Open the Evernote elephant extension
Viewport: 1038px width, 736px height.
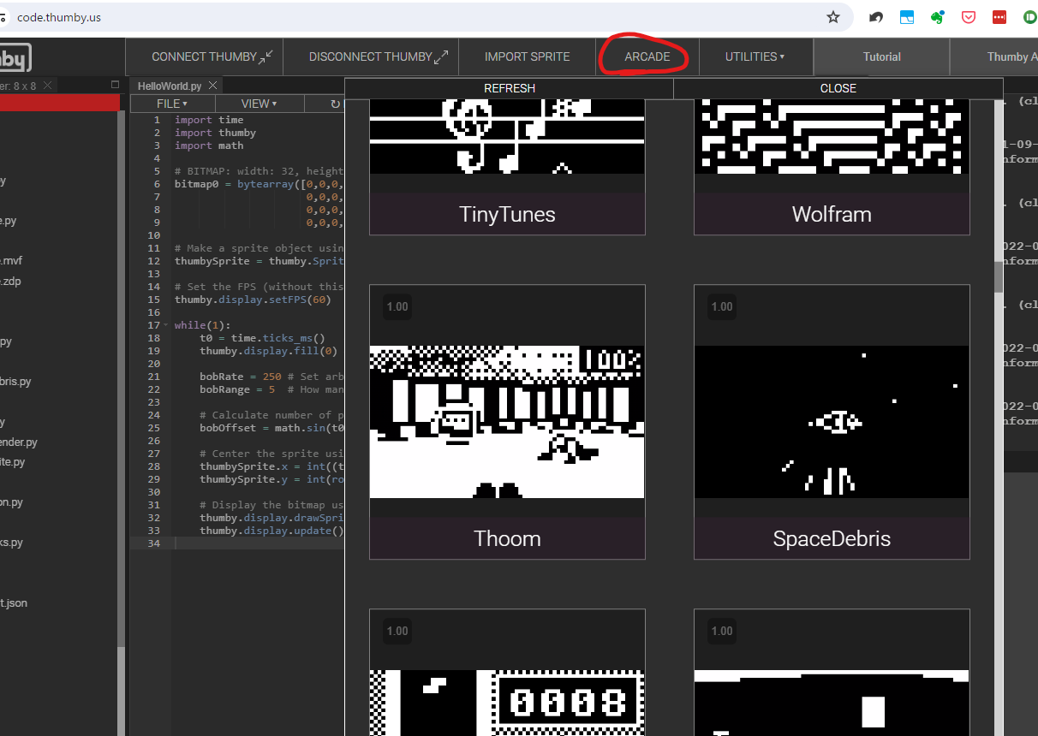(938, 17)
